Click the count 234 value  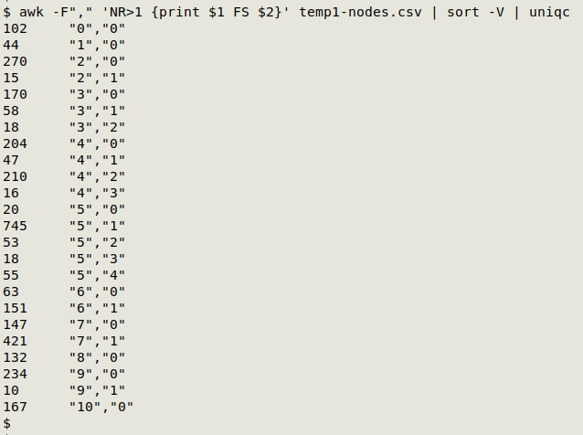click(x=15, y=374)
